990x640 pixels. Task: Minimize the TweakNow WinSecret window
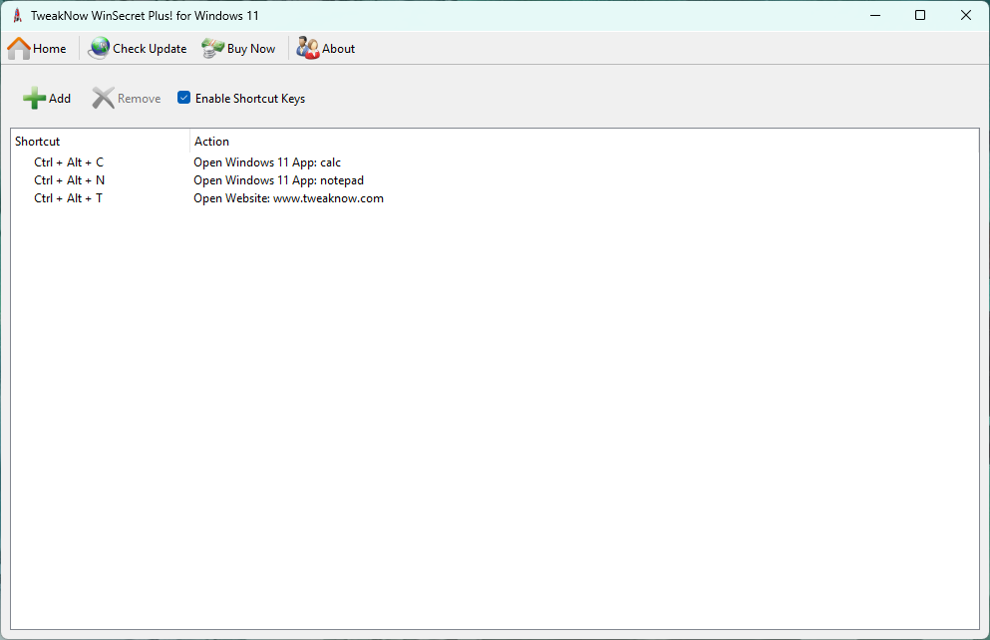[875, 15]
